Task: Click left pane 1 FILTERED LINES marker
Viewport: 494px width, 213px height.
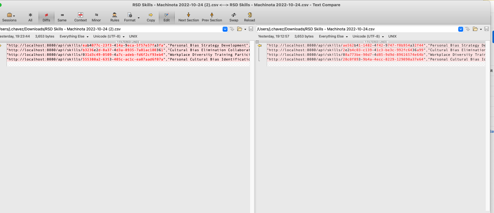Action: pos(128,42)
